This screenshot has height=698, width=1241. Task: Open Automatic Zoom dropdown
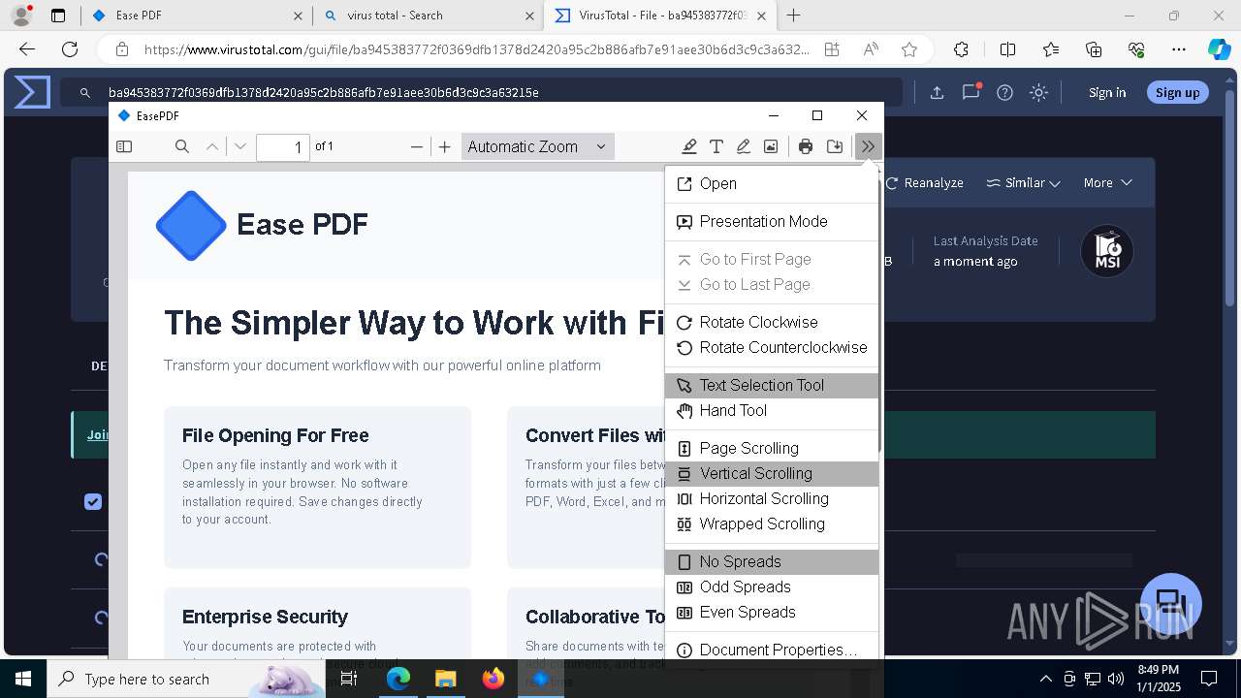point(537,146)
